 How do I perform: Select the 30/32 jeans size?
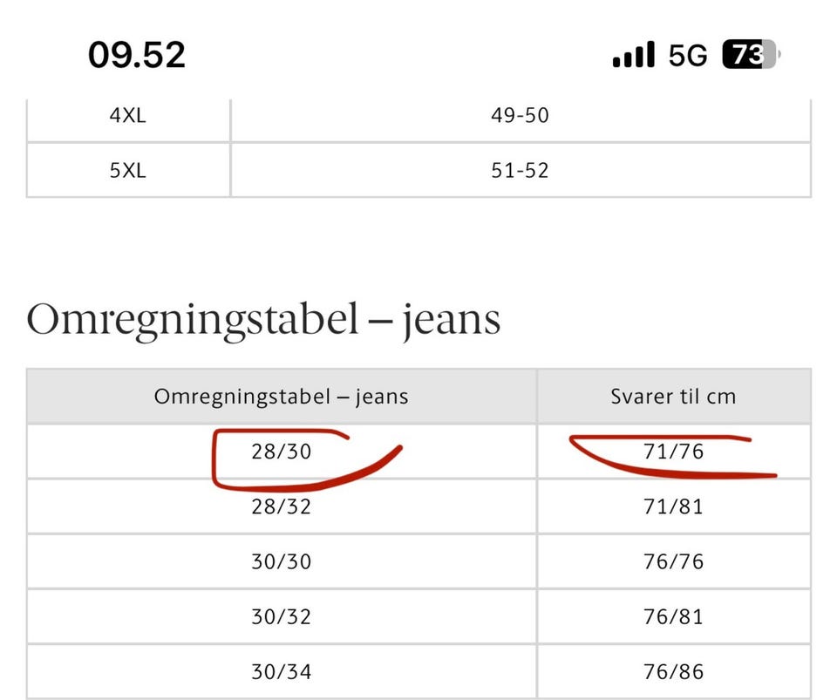[x=282, y=616]
